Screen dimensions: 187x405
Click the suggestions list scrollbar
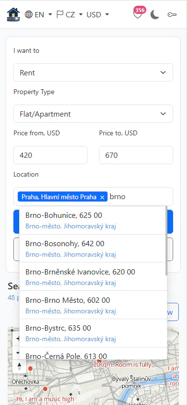[166, 241]
